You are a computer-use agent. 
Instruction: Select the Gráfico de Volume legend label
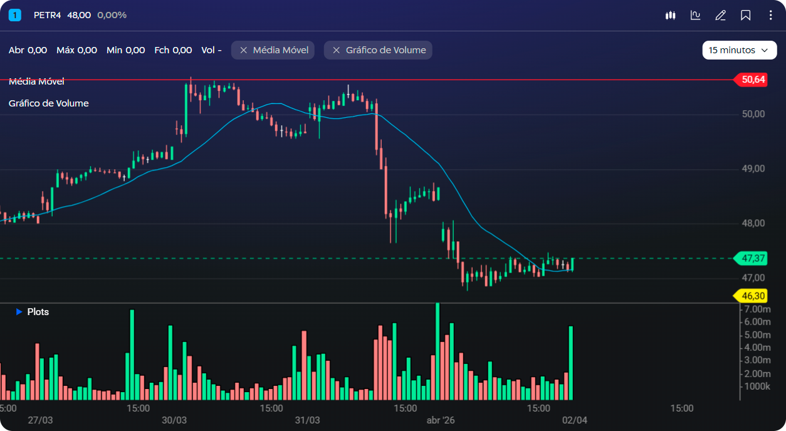coord(49,103)
